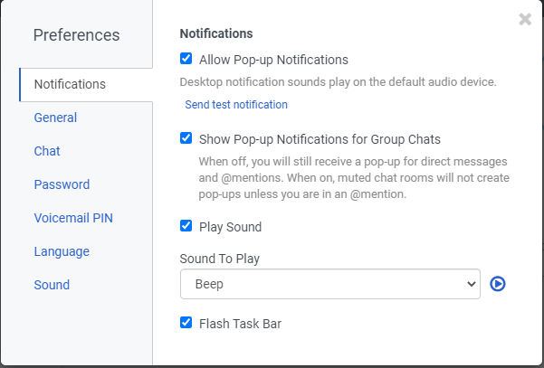Uncheck the group chats pop-up notifications checkbox
This screenshot has width=544, height=368.
[x=186, y=138]
